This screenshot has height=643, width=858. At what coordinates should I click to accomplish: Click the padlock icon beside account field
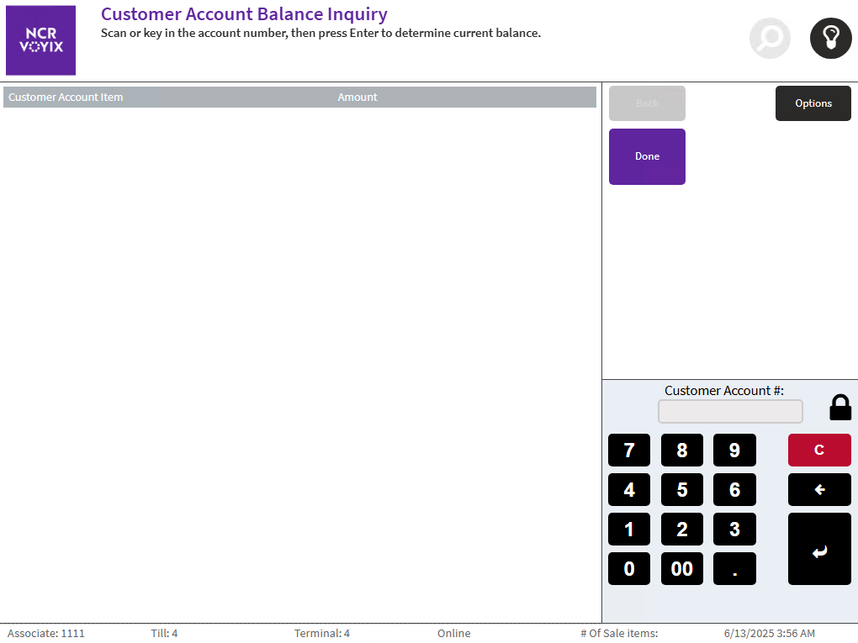point(840,408)
